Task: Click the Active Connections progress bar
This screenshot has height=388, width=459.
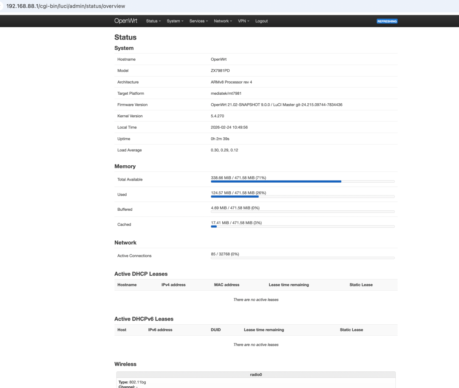Action: [303, 258]
